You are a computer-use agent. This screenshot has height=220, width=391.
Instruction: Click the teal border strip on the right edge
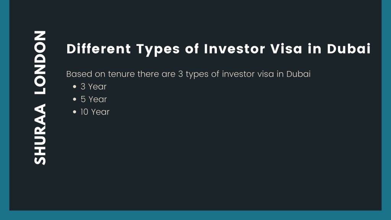coord(386,105)
